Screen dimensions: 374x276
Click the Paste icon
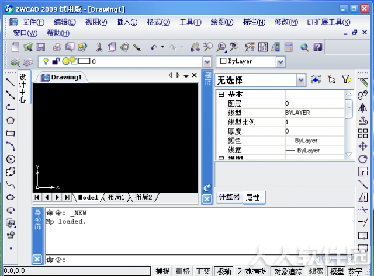pos(124,47)
